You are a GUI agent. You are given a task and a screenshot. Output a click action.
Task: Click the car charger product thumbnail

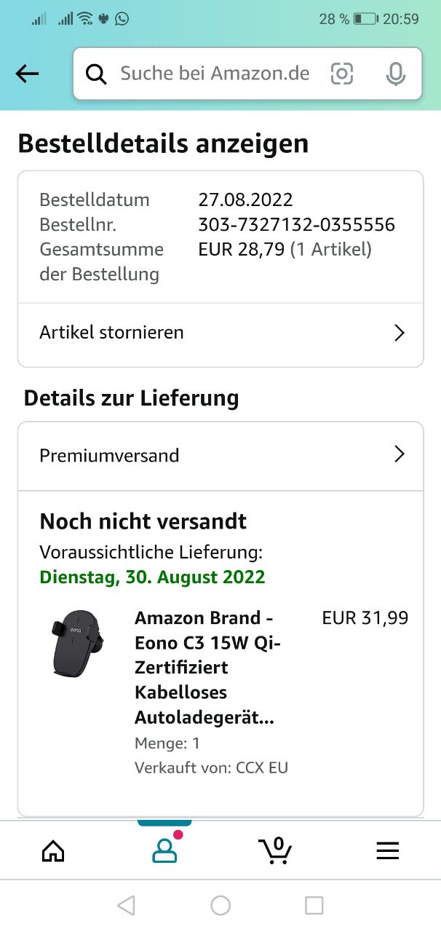point(77,644)
